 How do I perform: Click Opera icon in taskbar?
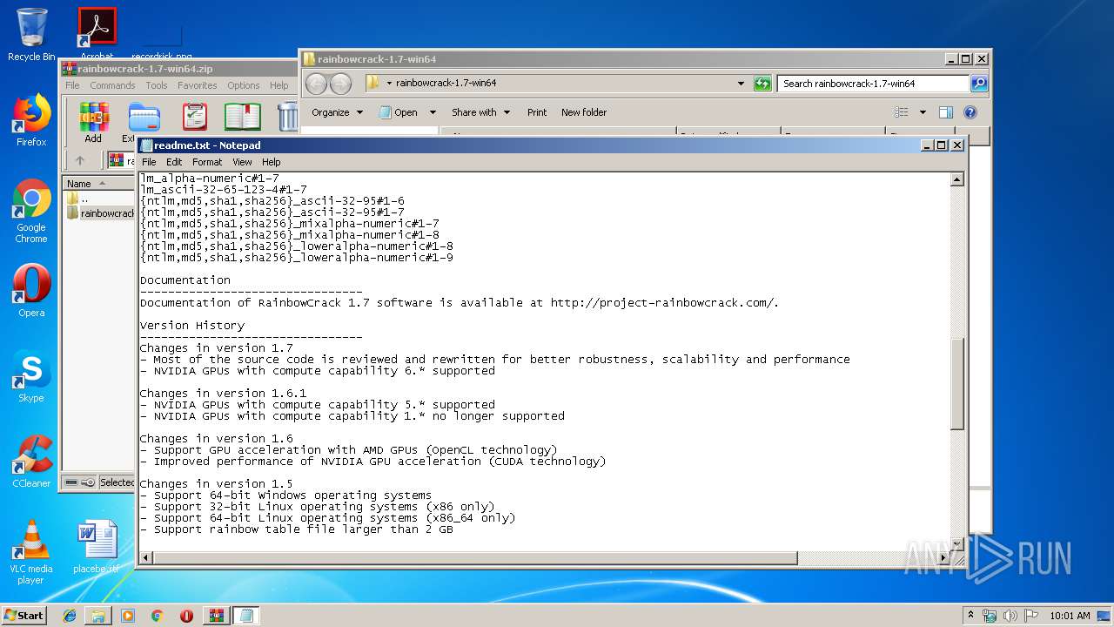186,616
